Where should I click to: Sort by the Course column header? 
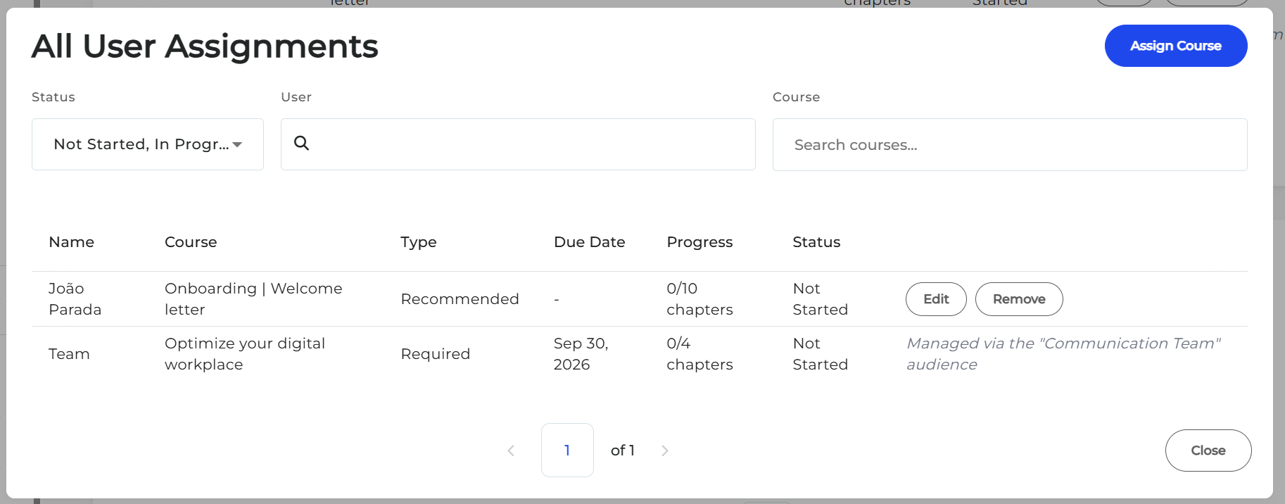click(191, 242)
